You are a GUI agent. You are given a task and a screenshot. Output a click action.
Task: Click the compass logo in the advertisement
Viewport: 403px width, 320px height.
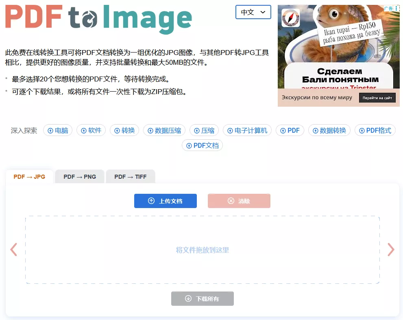pyautogui.click(x=291, y=17)
